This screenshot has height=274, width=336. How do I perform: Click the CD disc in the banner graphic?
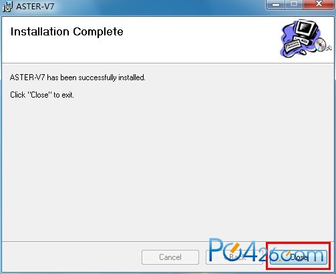[321, 44]
